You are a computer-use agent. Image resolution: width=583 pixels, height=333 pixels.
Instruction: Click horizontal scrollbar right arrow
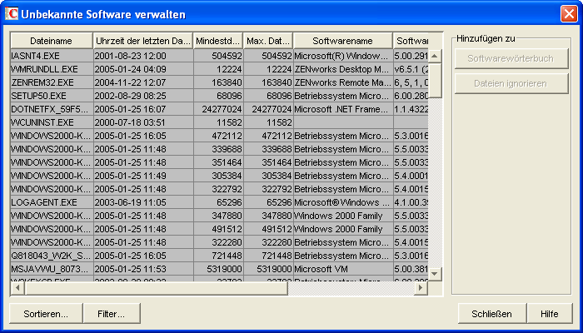[x=421, y=288]
